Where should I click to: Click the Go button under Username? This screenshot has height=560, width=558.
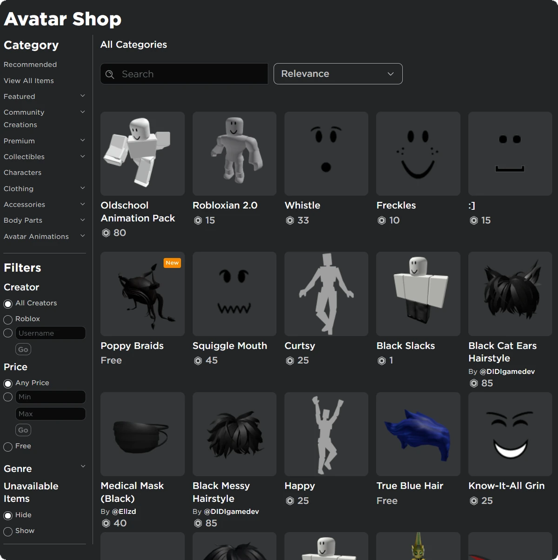[23, 349]
